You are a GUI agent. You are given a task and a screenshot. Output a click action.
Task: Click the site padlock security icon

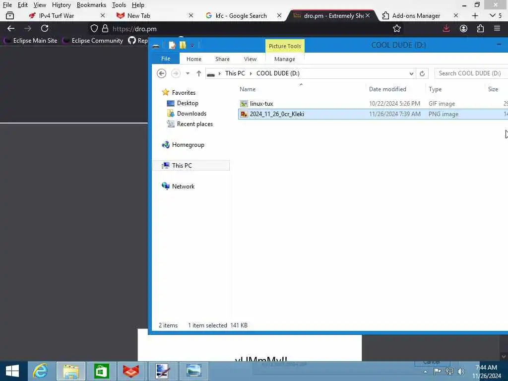click(105, 28)
